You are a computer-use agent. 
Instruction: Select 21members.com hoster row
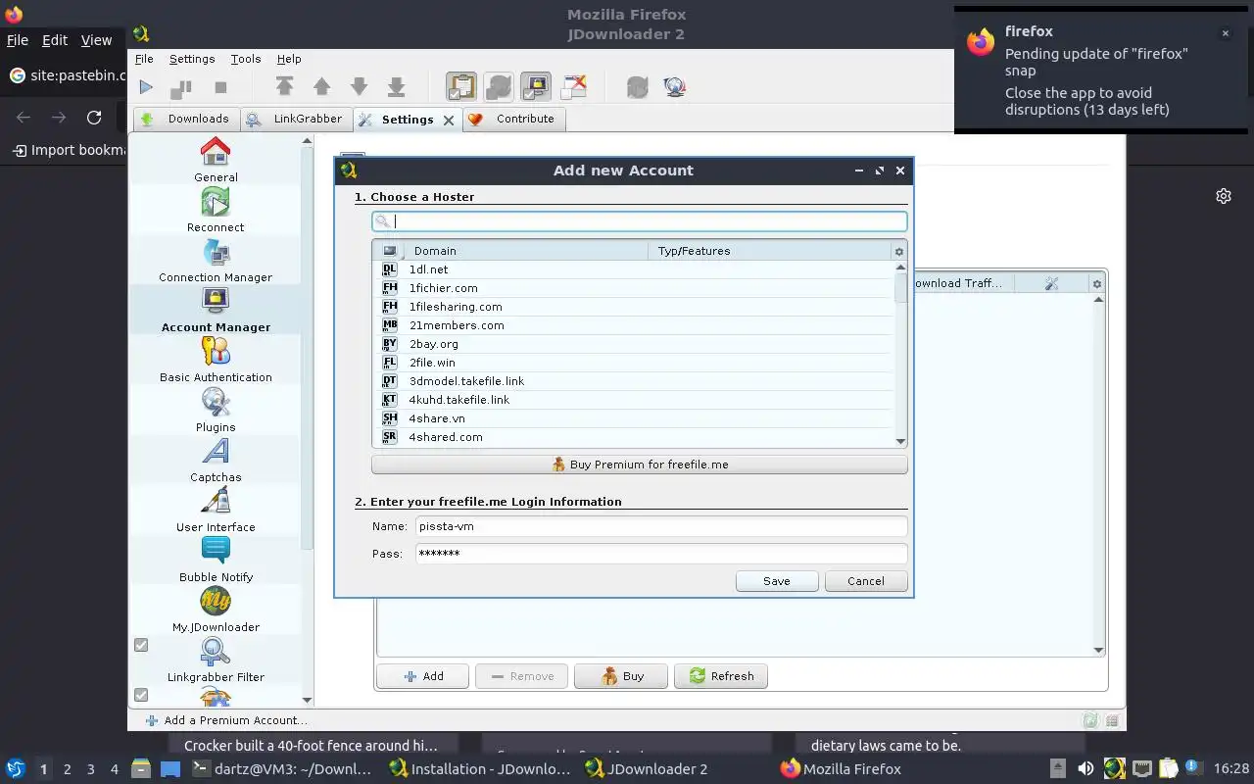point(633,325)
